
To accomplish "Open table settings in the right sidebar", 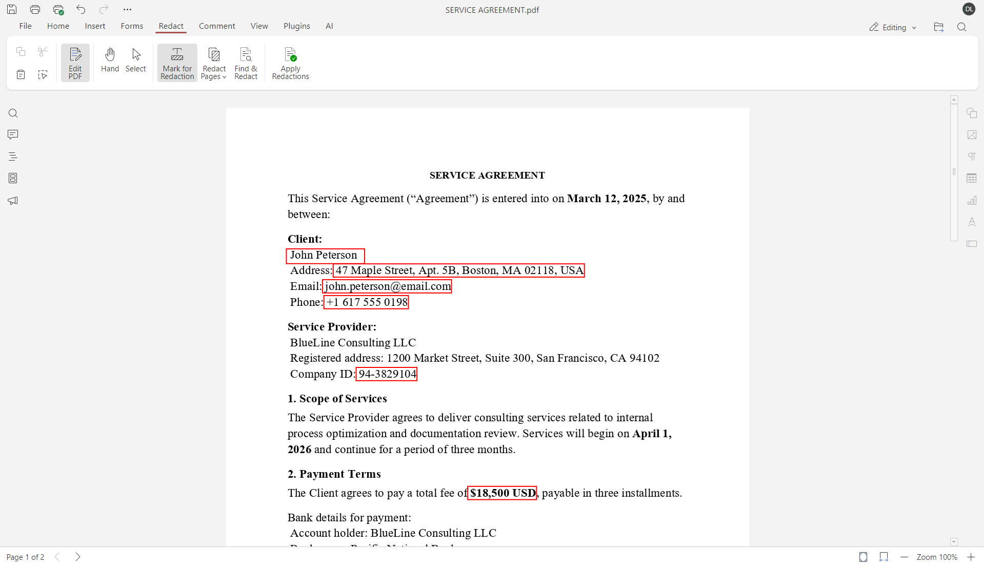I will 973,178.
